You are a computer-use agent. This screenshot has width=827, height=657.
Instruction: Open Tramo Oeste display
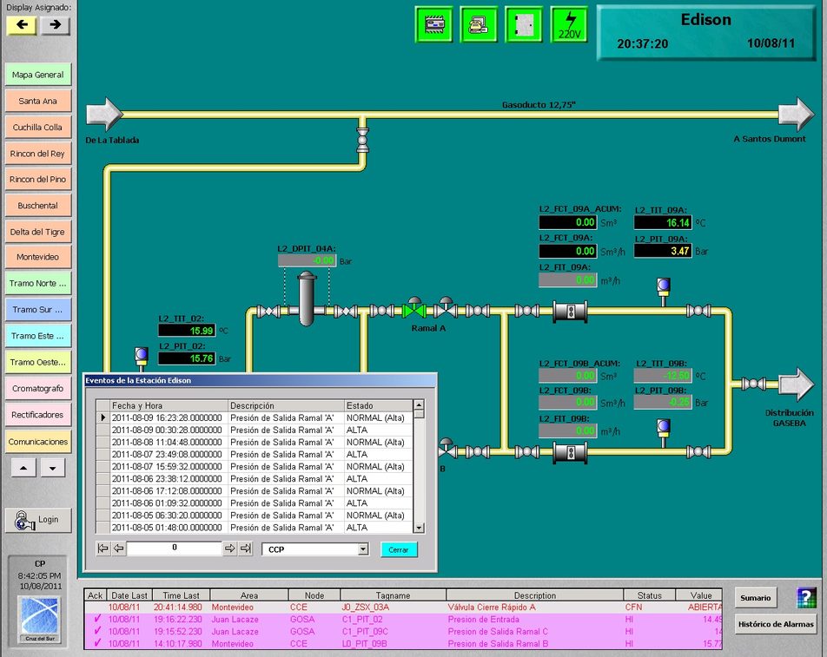(x=38, y=363)
